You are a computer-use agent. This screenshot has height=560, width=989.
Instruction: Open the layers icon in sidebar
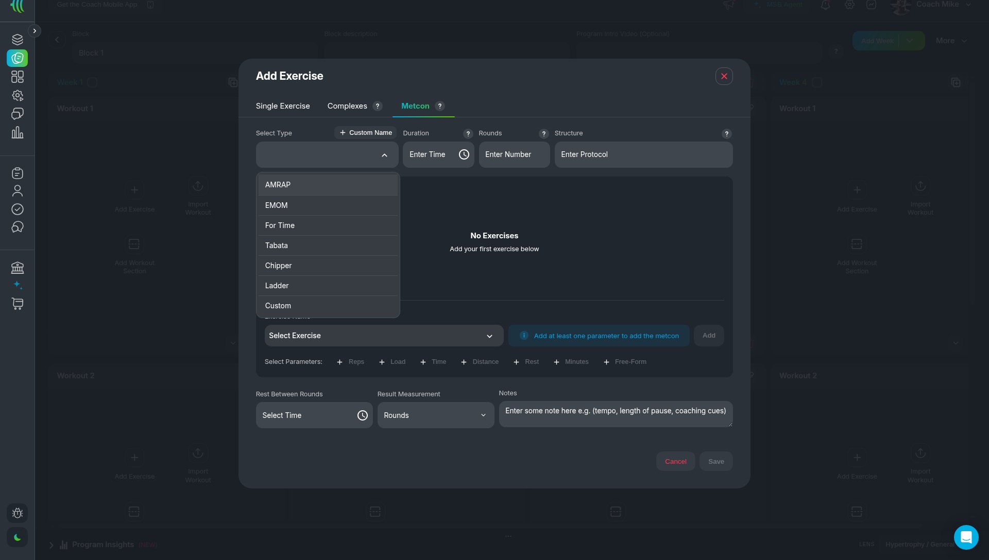[x=18, y=40]
